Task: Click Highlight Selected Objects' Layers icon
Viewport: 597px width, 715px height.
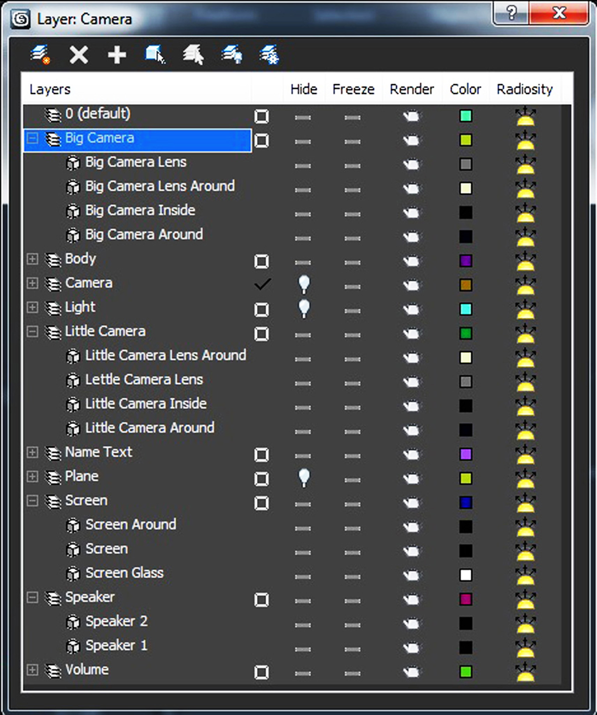Action: [x=194, y=55]
